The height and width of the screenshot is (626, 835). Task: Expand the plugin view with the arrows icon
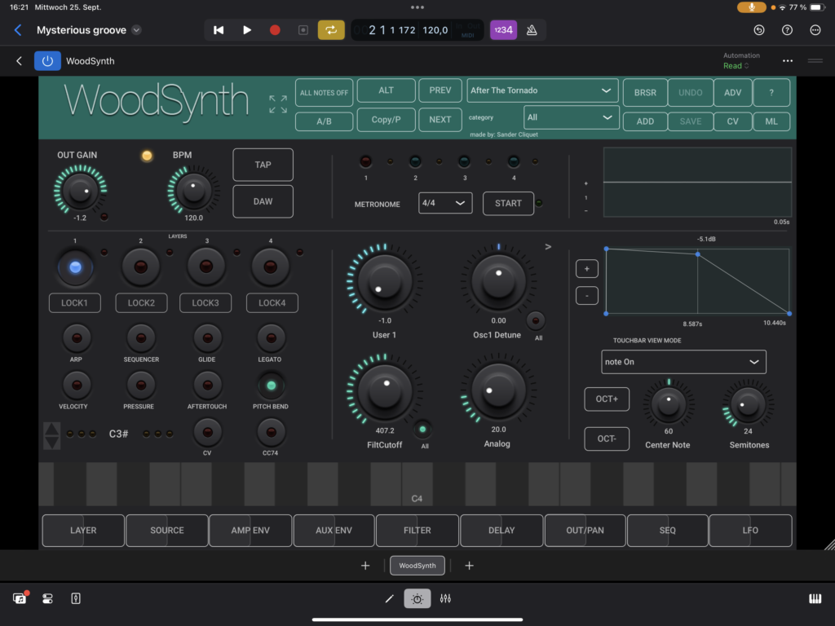[278, 104]
